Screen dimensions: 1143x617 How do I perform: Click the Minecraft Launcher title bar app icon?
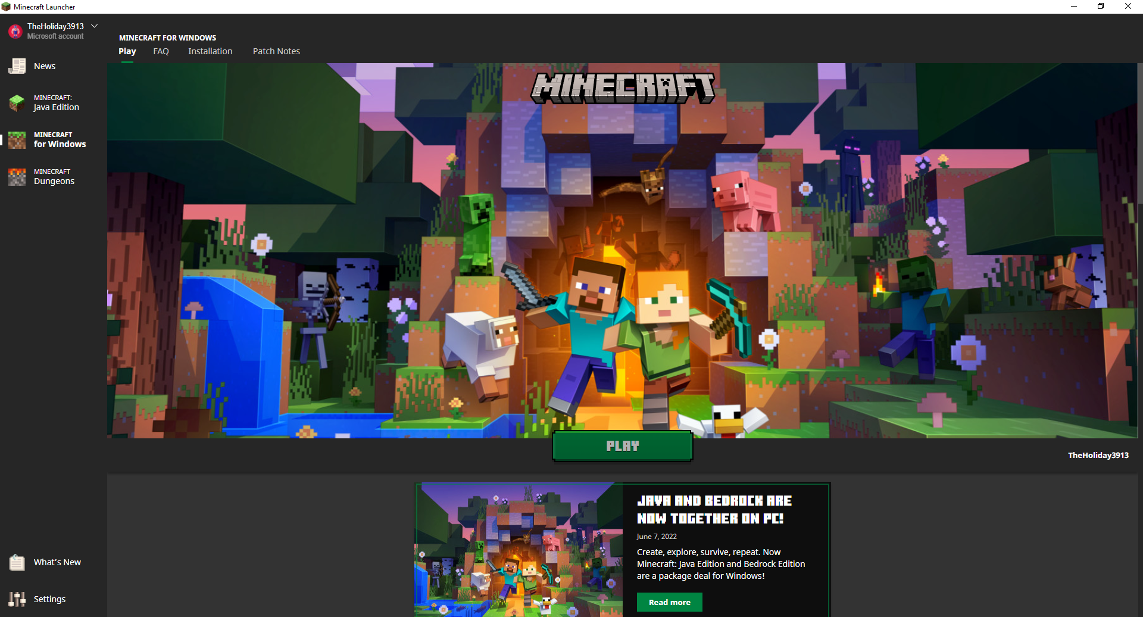[x=6, y=7]
